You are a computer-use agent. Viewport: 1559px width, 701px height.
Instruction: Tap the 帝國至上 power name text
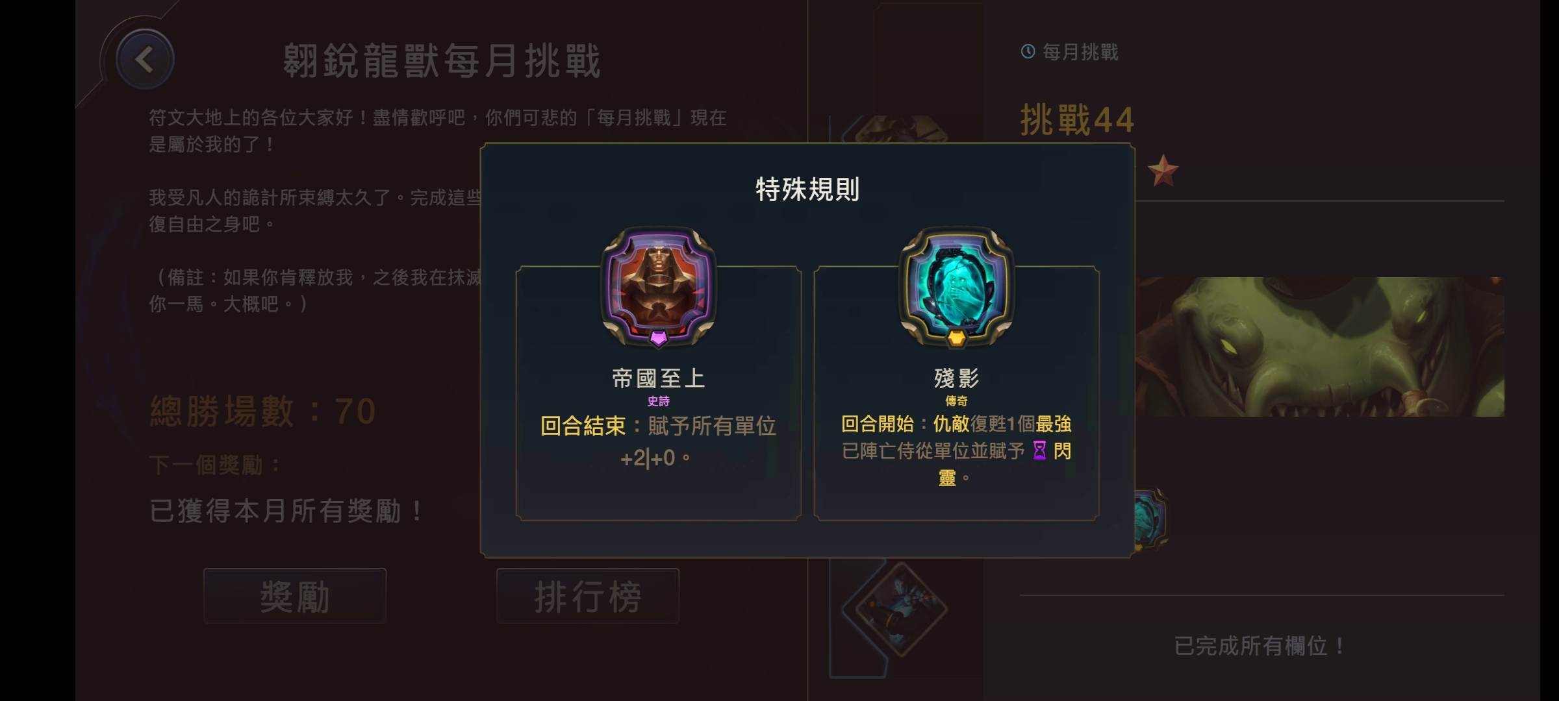(659, 378)
